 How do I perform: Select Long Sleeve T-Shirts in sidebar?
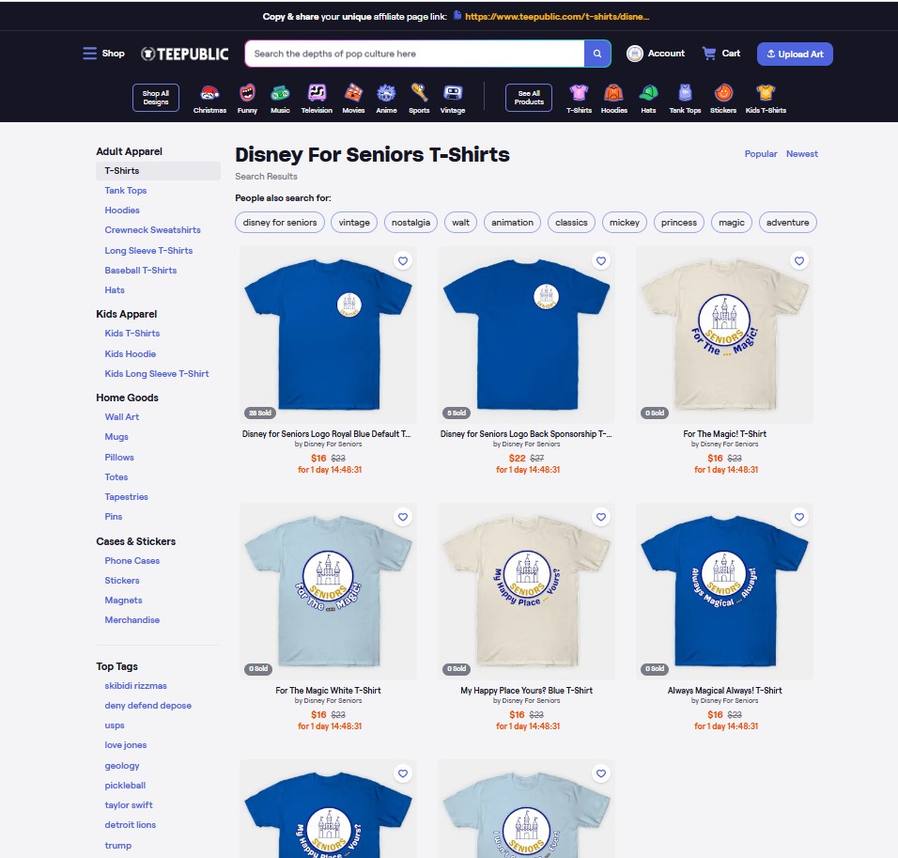click(x=148, y=251)
